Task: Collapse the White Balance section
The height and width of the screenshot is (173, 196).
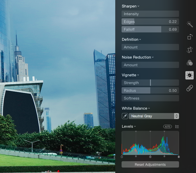Action: pos(149,108)
